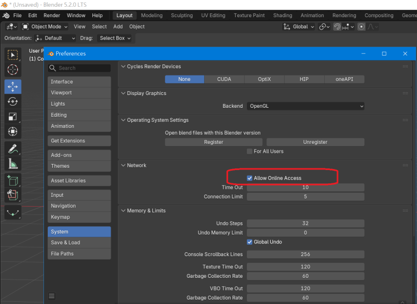Uncheck Allow Online Access

(250, 178)
